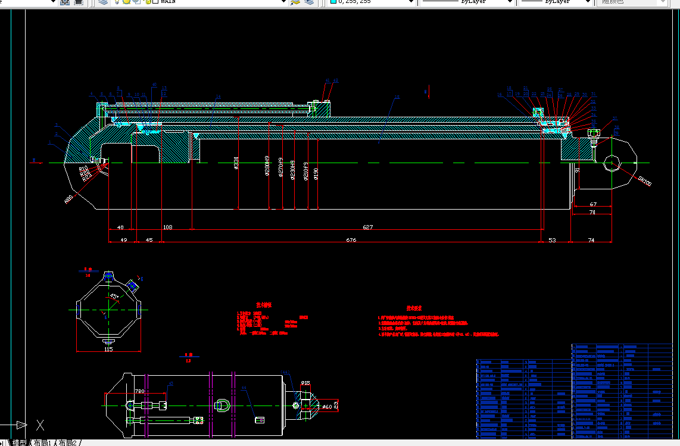
Task: Click the Layer Previous icon
Action: tap(309, 2)
